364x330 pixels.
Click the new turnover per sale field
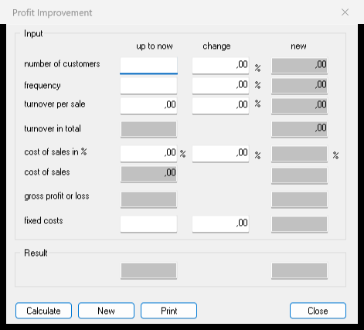pos(299,106)
